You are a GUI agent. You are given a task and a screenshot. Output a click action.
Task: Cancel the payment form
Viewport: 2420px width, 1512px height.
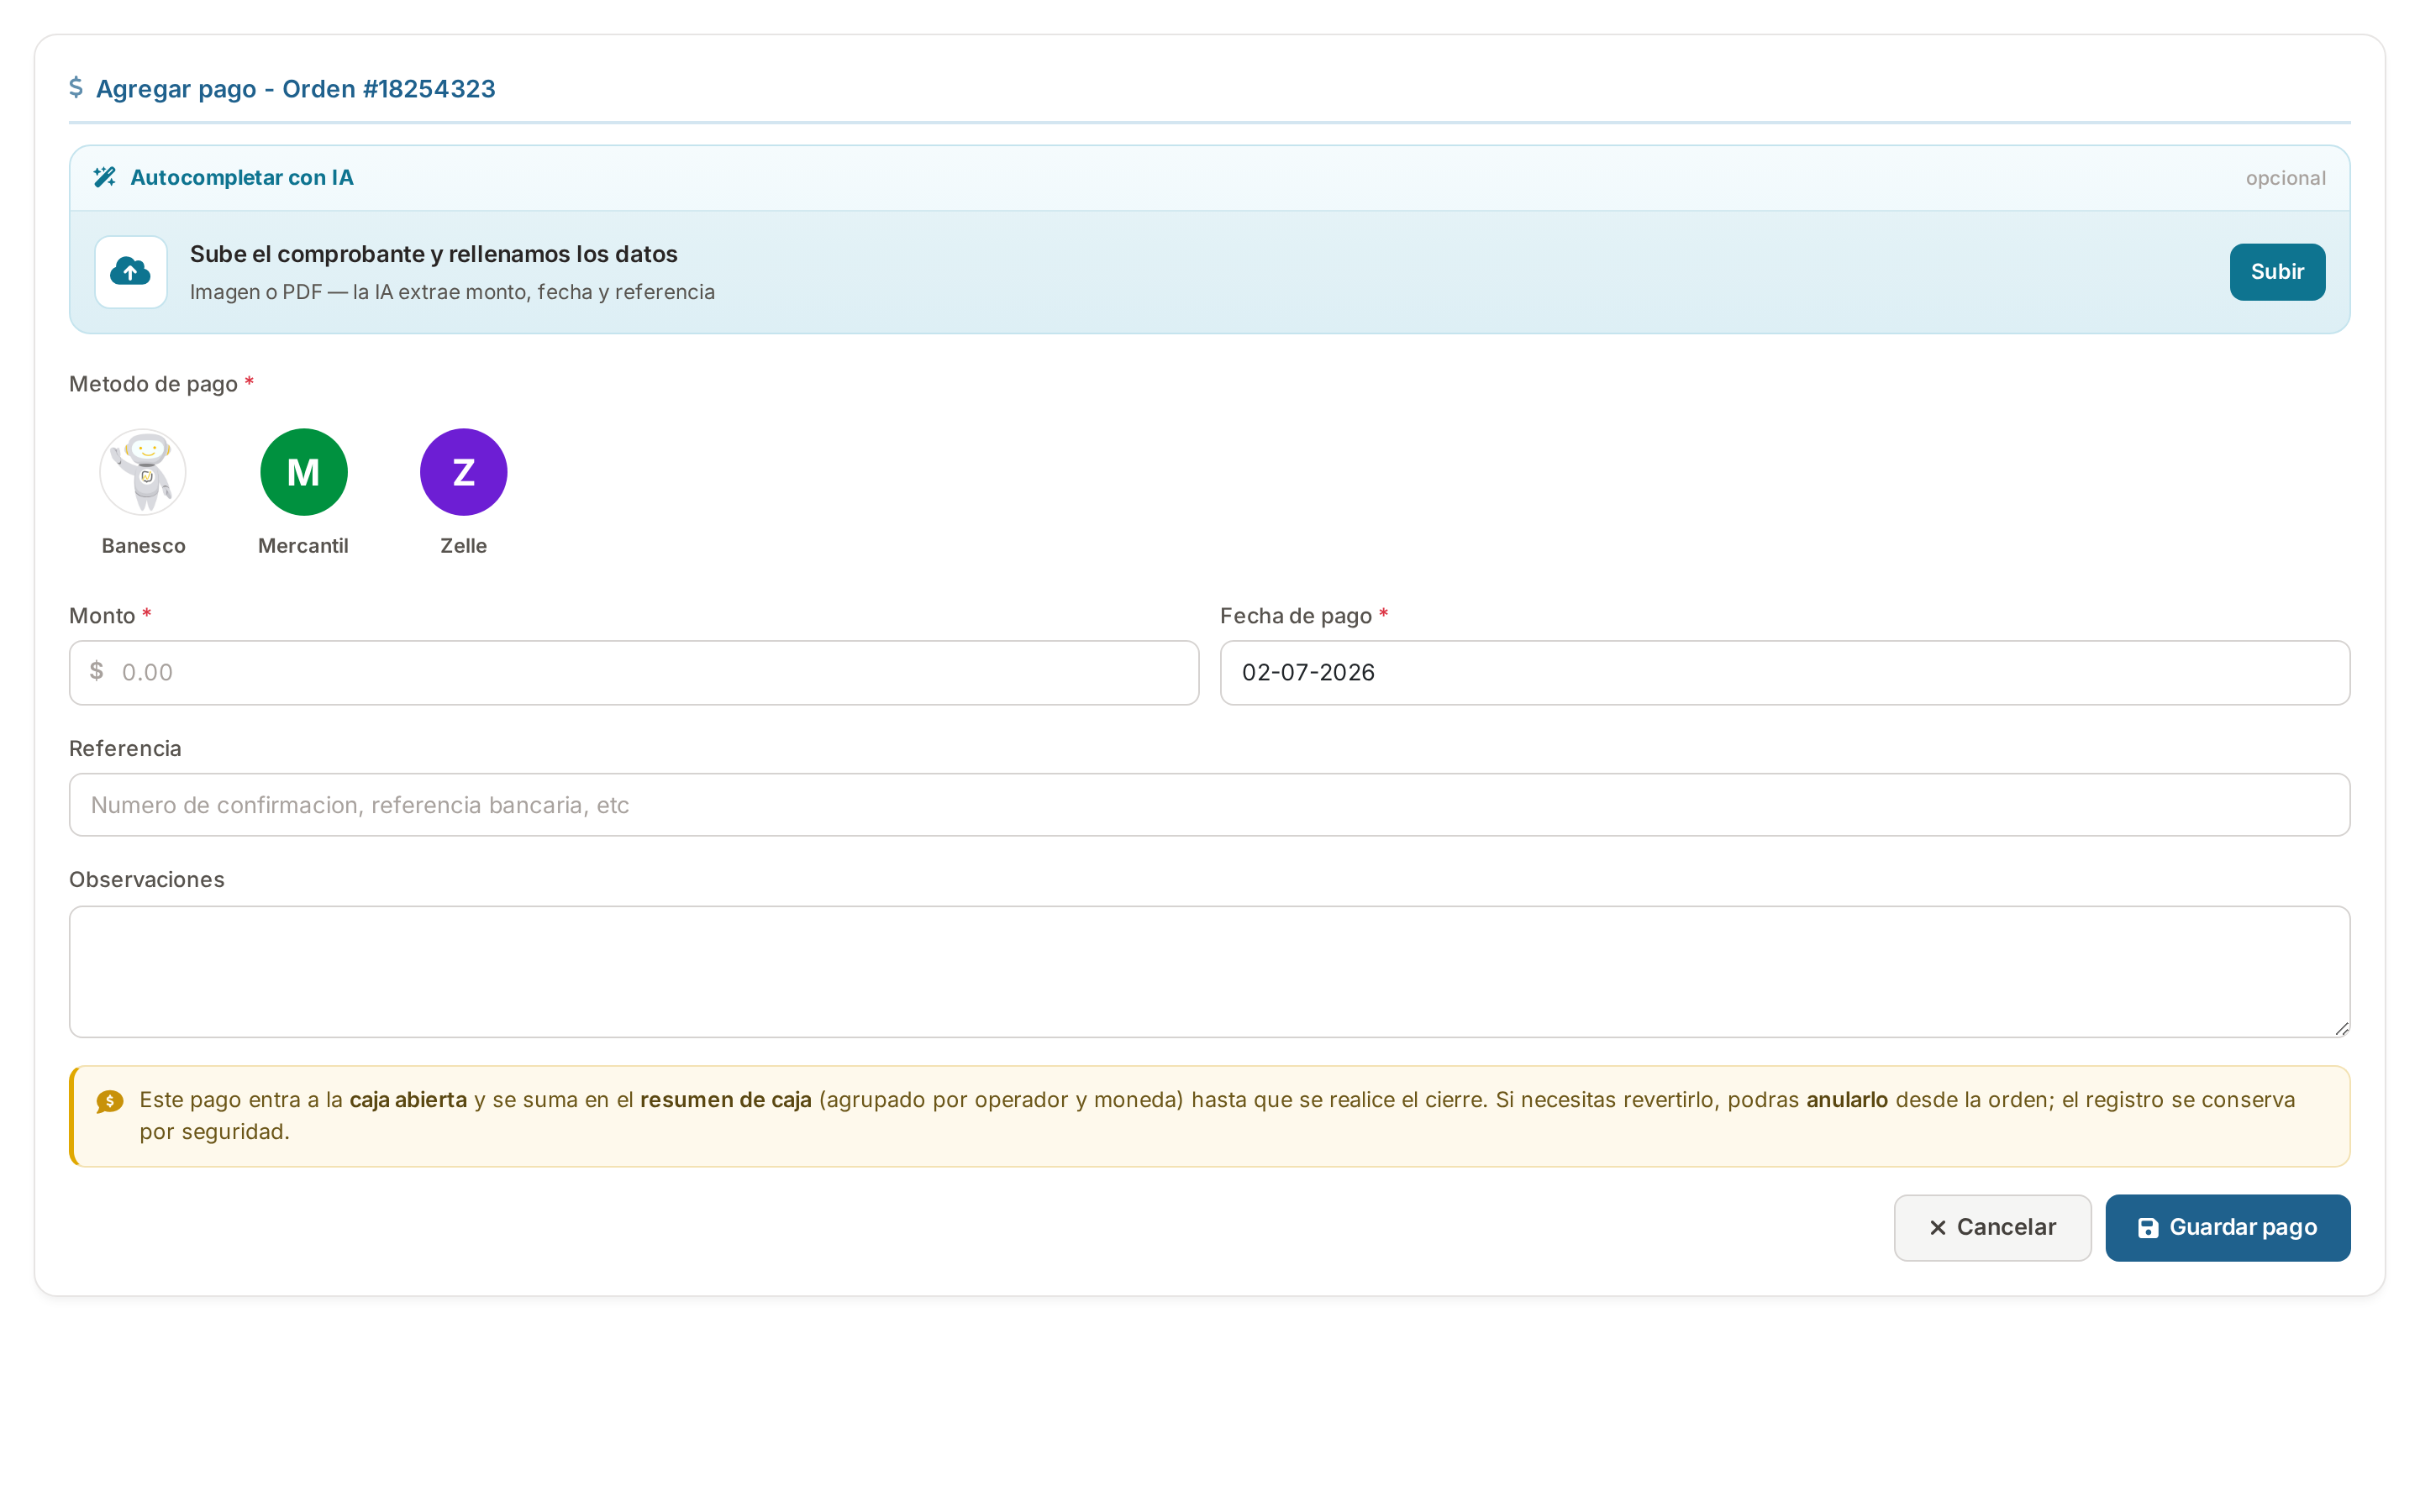click(1992, 1228)
